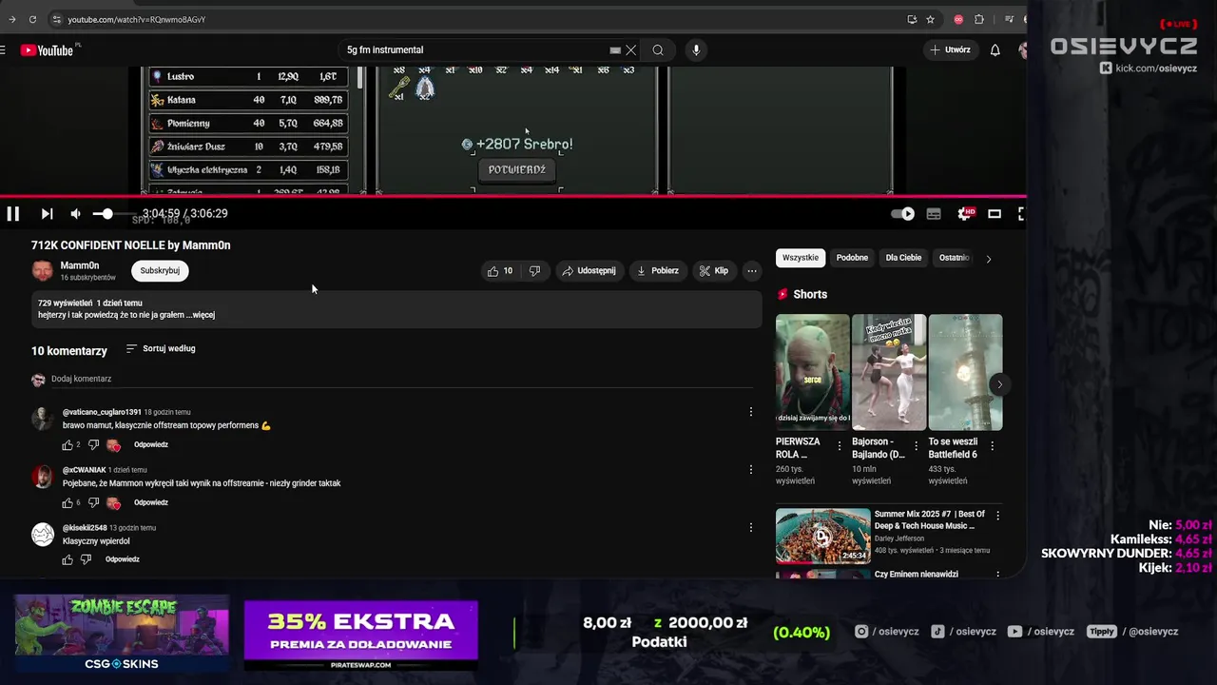Like the @xCWANIAK comment
The height and width of the screenshot is (685, 1217).
coord(68,503)
